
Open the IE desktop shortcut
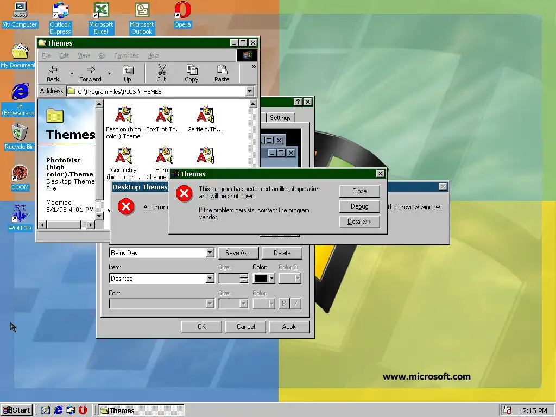tap(20, 100)
